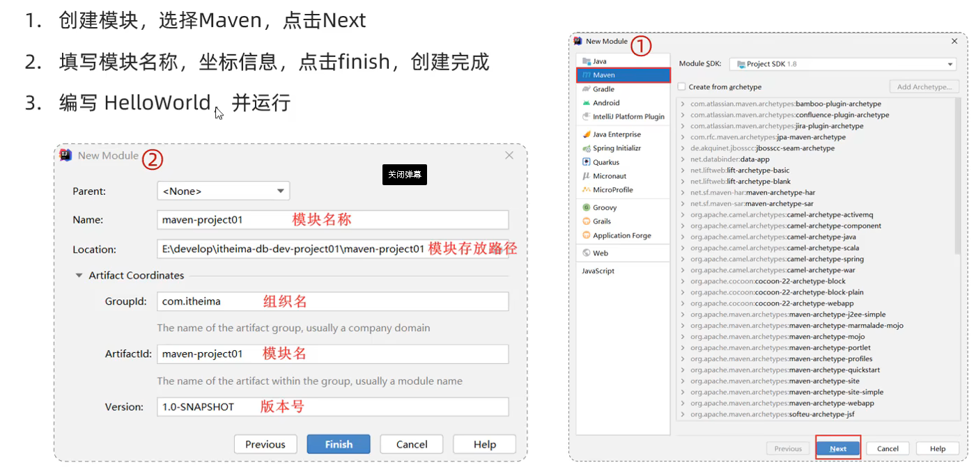Click the Web module globe icon
This screenshot has width=976, height=474.
pos(587,253)
